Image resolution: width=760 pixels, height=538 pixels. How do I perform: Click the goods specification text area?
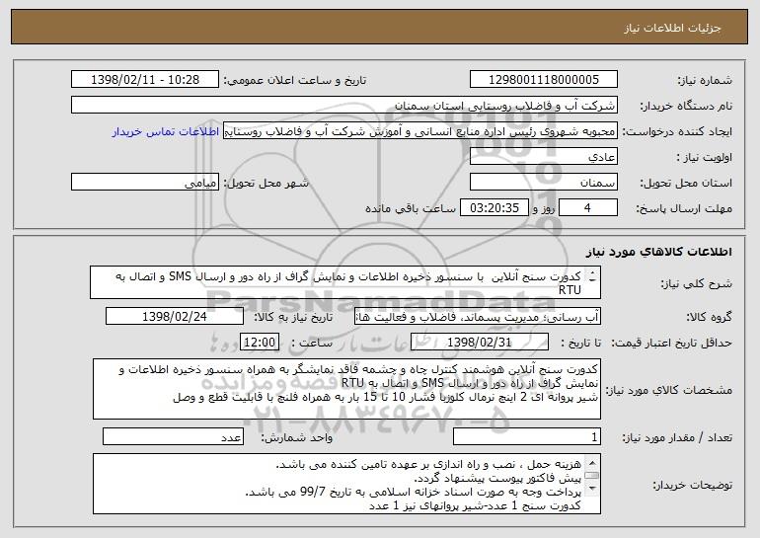[x=346, y=389]
